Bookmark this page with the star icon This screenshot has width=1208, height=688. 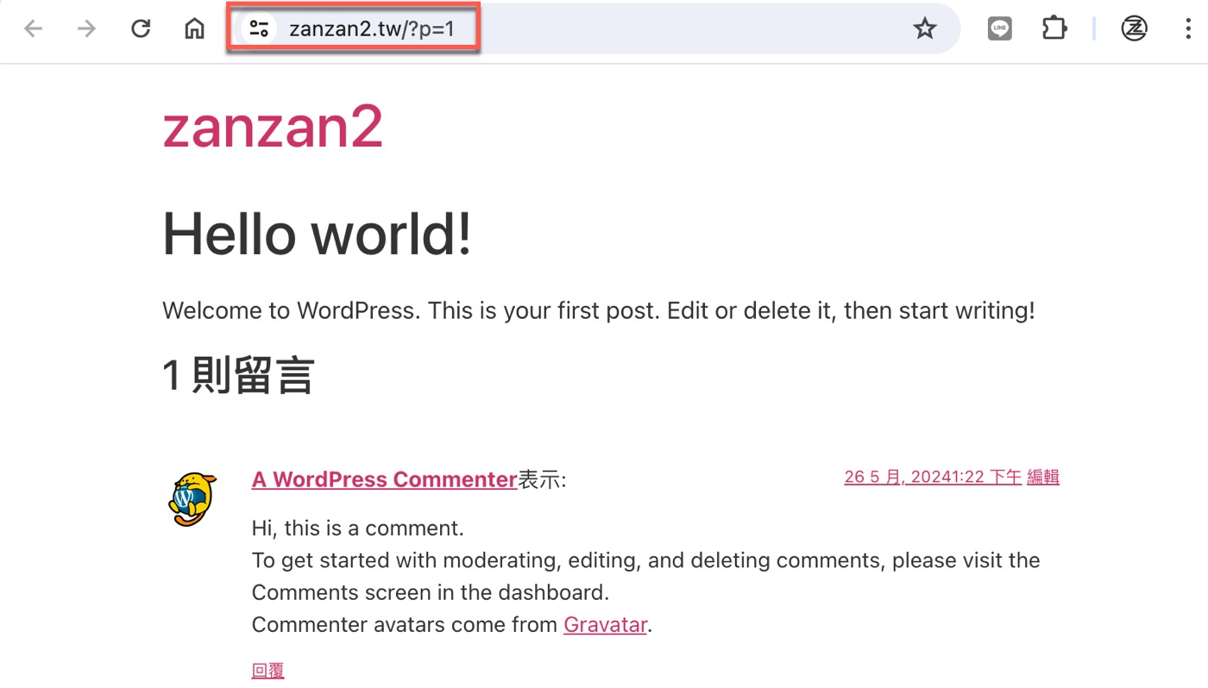click(925, 29)
